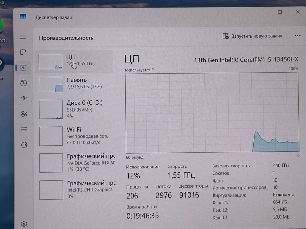Open the Users page icon

(24, 114)
